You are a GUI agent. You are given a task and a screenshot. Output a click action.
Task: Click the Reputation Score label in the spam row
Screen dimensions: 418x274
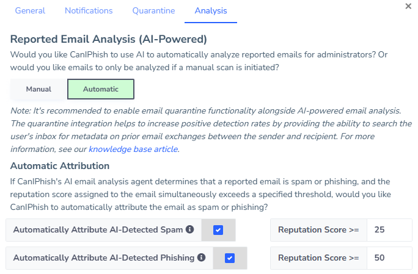[318, 230]
